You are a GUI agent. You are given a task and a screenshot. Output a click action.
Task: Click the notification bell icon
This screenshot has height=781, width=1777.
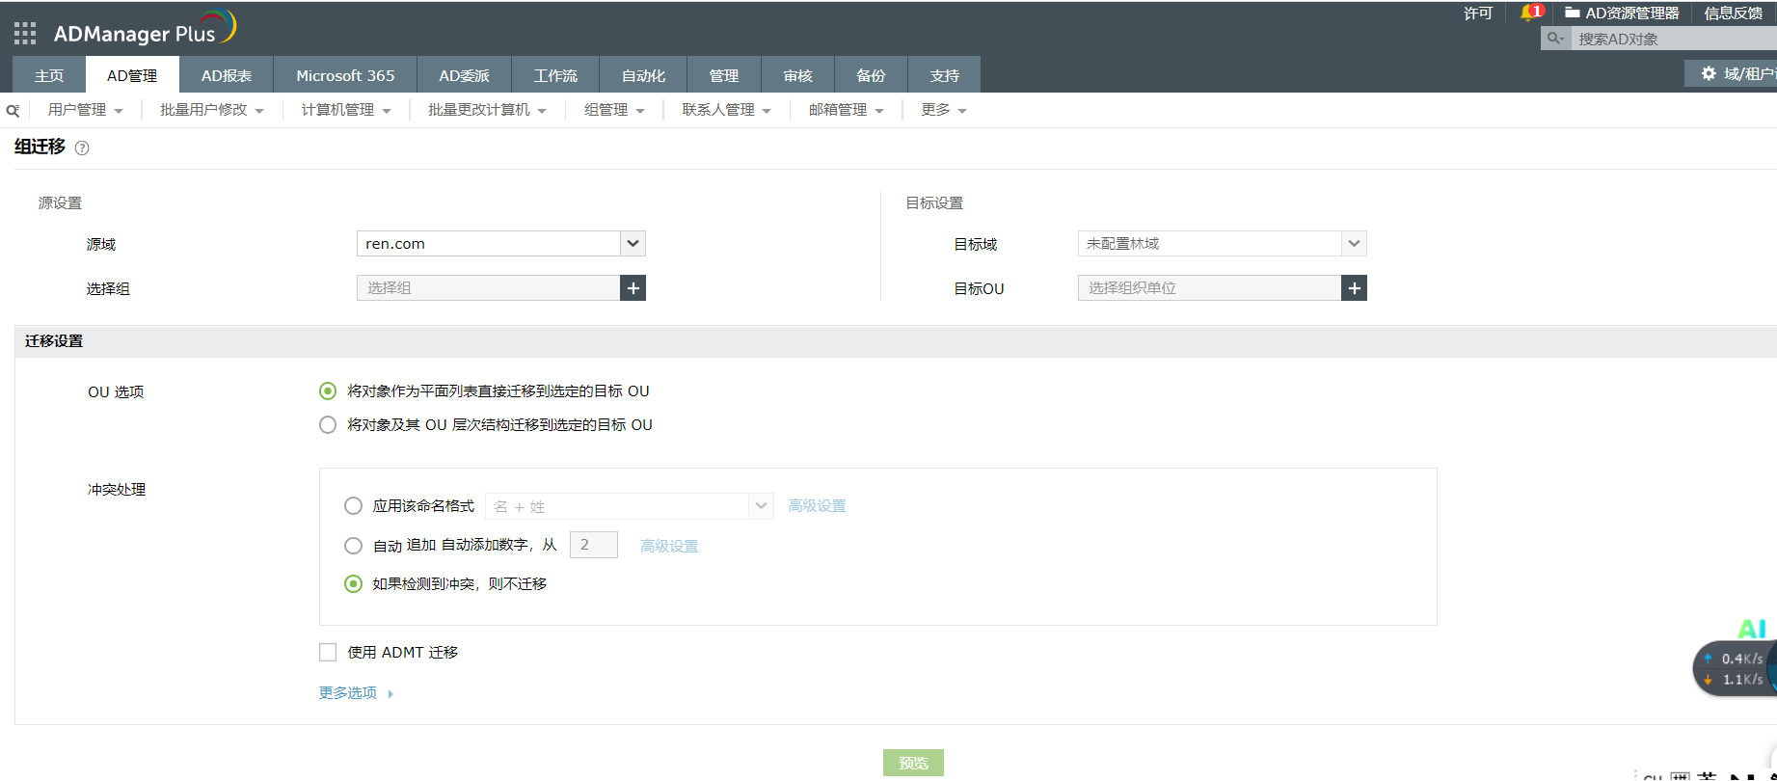tap(1528, 13)
